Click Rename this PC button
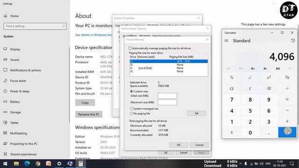 [89, 114]
